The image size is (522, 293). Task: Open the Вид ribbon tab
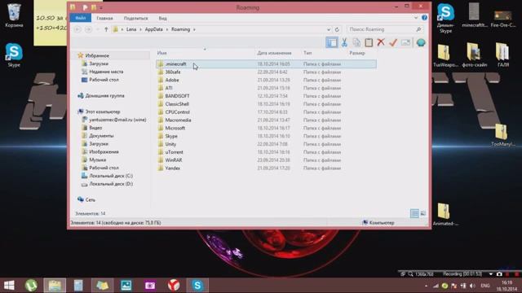click(x=162, y=18)
